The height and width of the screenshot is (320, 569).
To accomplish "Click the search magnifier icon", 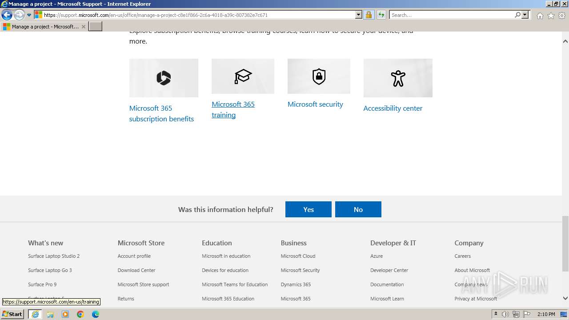I will 517,15.
